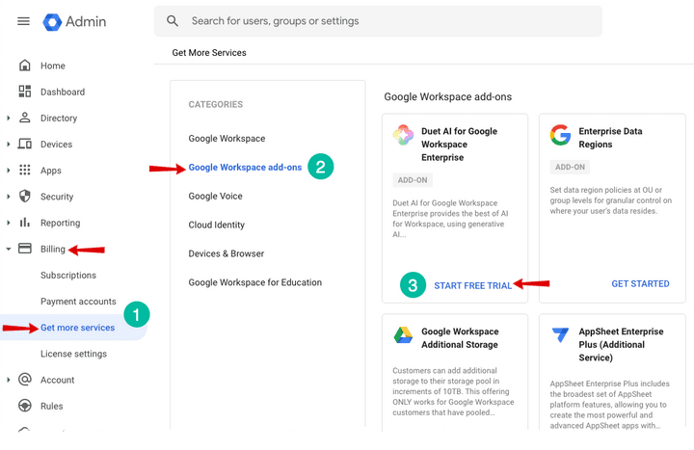The height and width of the screenshot is (450, 694).
Task: Open the main hamburger menu
Action: coord(23,21)
